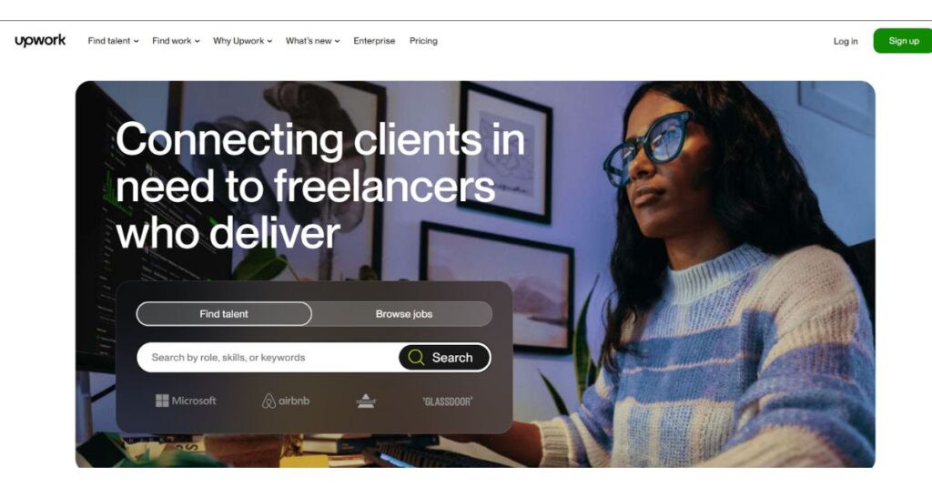Click the magnifying glass search icon

pyautogui.click(x=416, y=357)
